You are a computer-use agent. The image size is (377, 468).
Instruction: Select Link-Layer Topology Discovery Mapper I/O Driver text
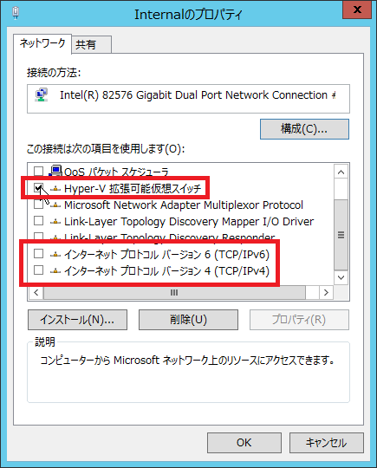click(189, 222)
